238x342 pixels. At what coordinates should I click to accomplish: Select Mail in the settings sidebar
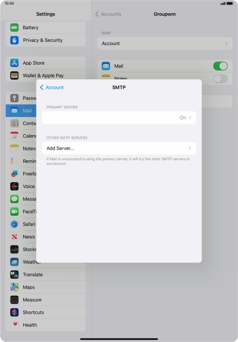tap(21, 111)
